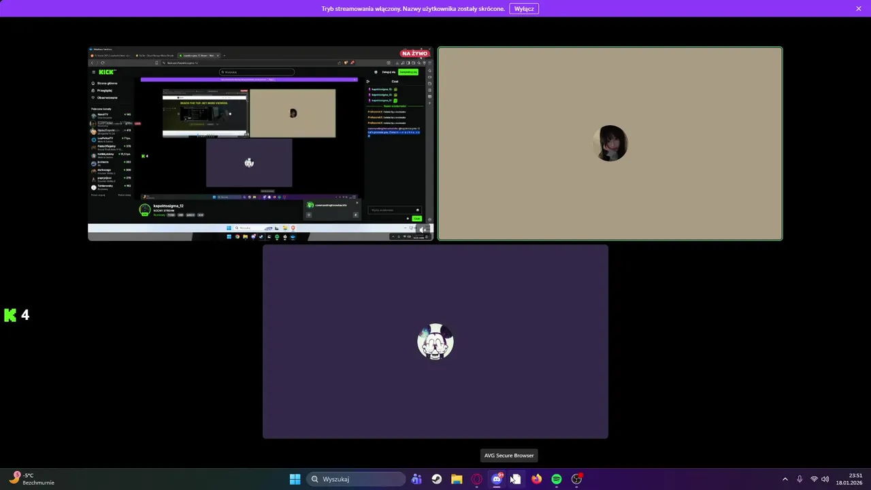Open the live screen share tile
The width and height of the screenshot is (871, 490).
(261, 144)
